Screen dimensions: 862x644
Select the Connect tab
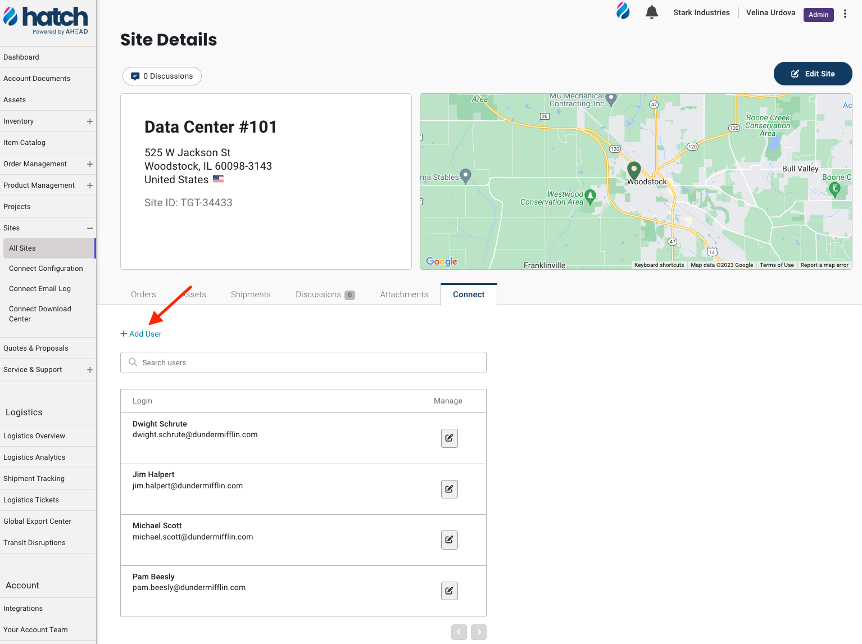click(469, 294)
